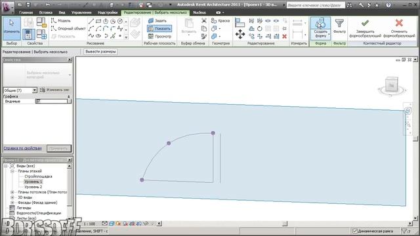420x236 pixels.
Task: Open the Вставка ribbon tab
Action: 45,12
